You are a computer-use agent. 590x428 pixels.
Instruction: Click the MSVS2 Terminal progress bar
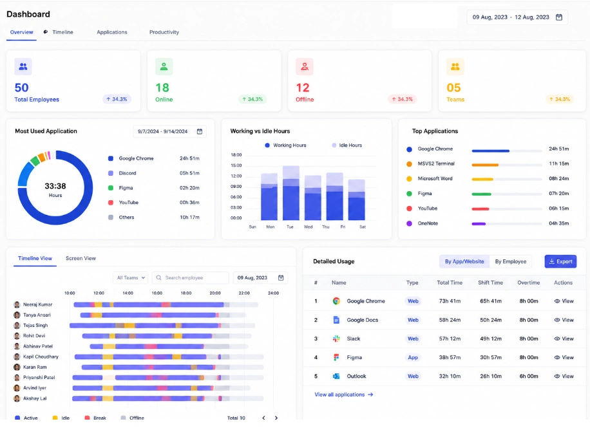click(x=507, y=165)
